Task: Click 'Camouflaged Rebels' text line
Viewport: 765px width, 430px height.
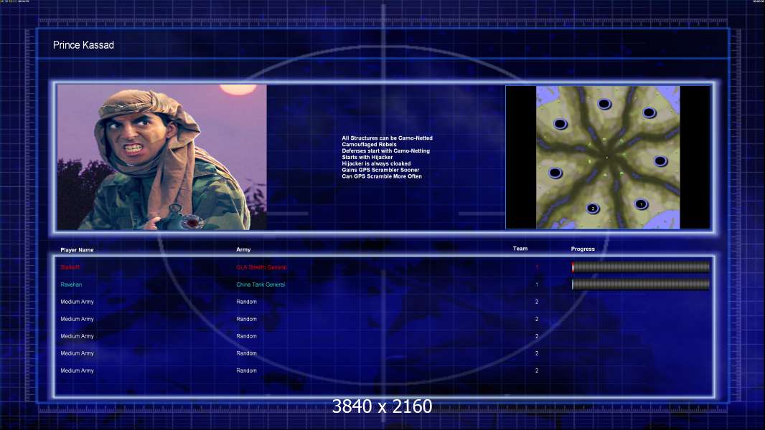Action: tap(370, 145)
